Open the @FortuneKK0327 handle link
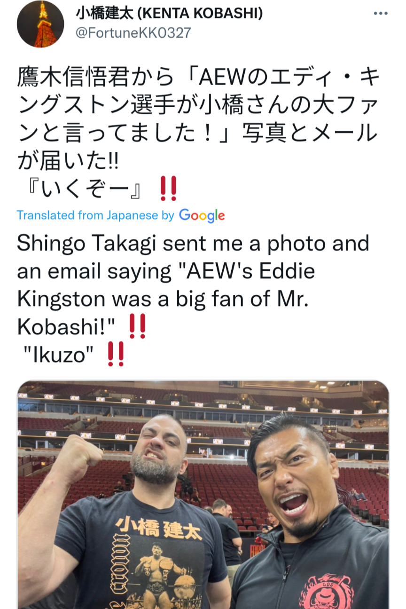This screenshot has width=406, height=609. (133, 33)
